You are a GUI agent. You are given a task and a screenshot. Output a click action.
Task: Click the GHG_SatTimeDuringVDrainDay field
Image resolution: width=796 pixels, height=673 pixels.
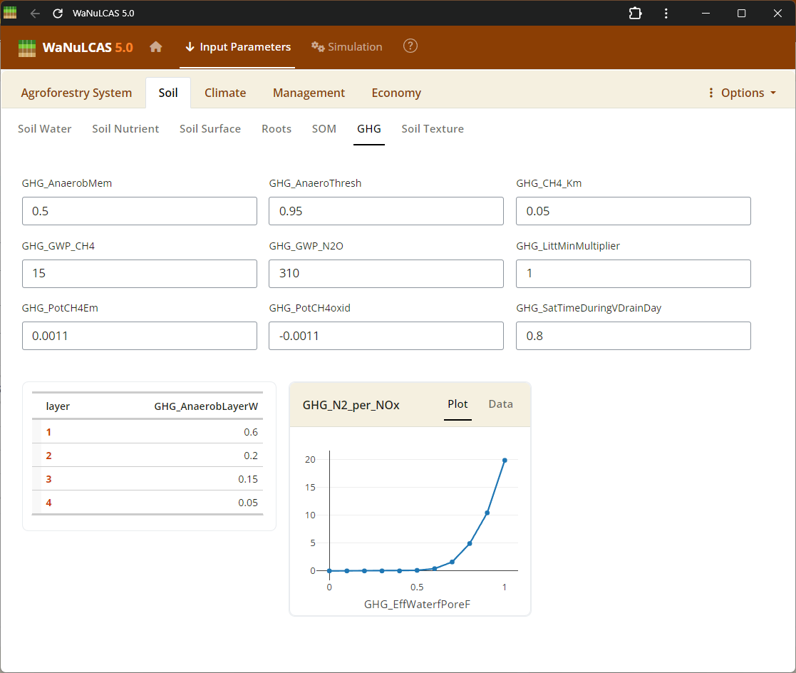pyautogui.click(x=633, y=336)
